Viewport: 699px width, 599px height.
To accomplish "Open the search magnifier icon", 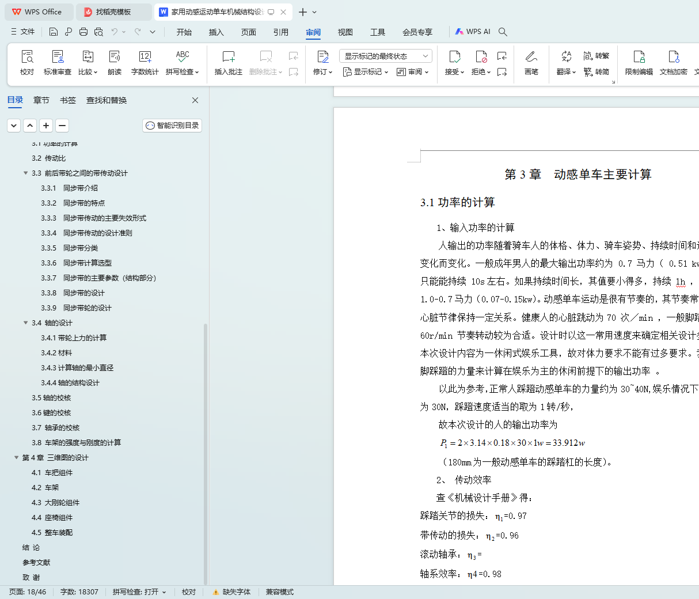I will 503,32.
